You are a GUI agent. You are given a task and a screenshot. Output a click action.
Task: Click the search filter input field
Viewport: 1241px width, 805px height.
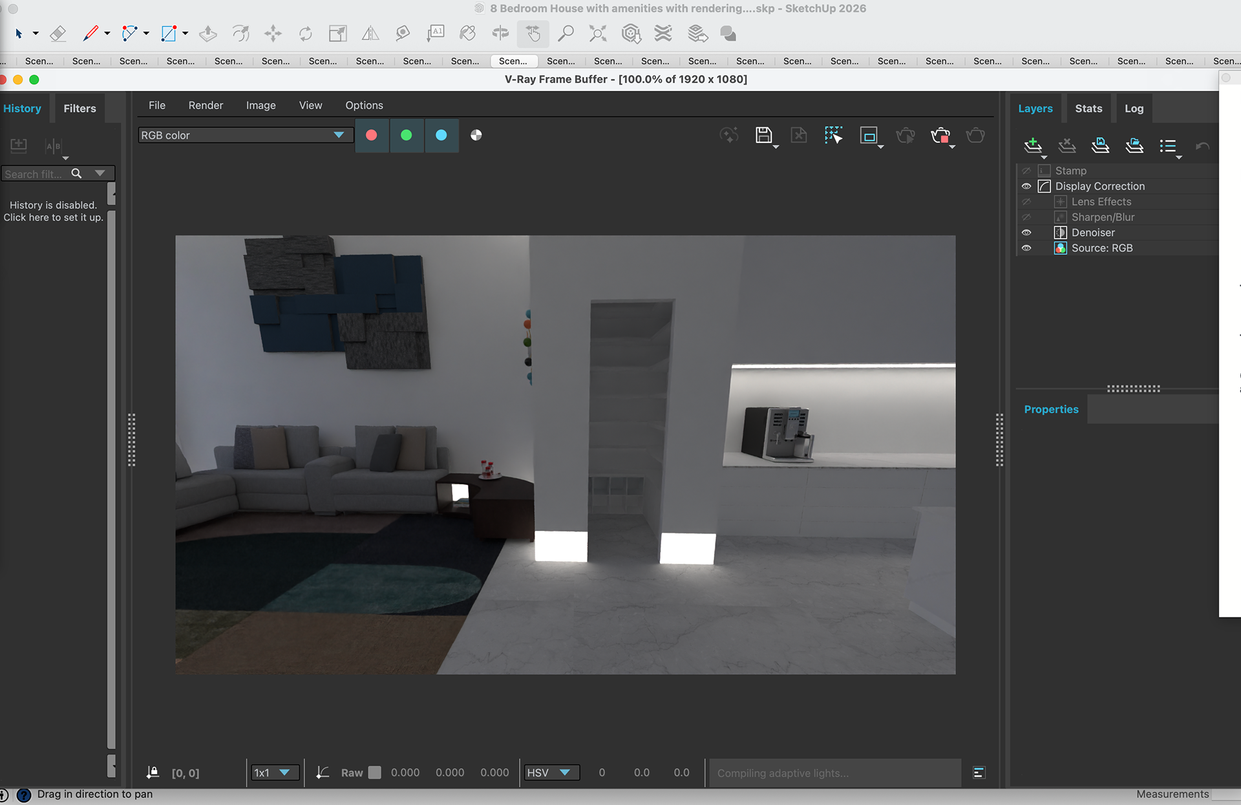click(34, 174)
